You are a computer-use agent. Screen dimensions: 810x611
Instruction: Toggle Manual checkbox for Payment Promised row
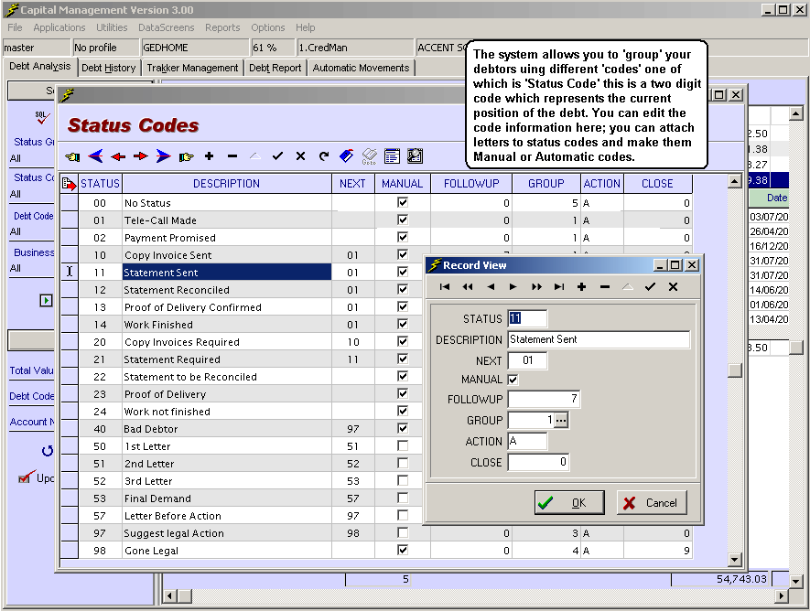click(x=403, y=238)
